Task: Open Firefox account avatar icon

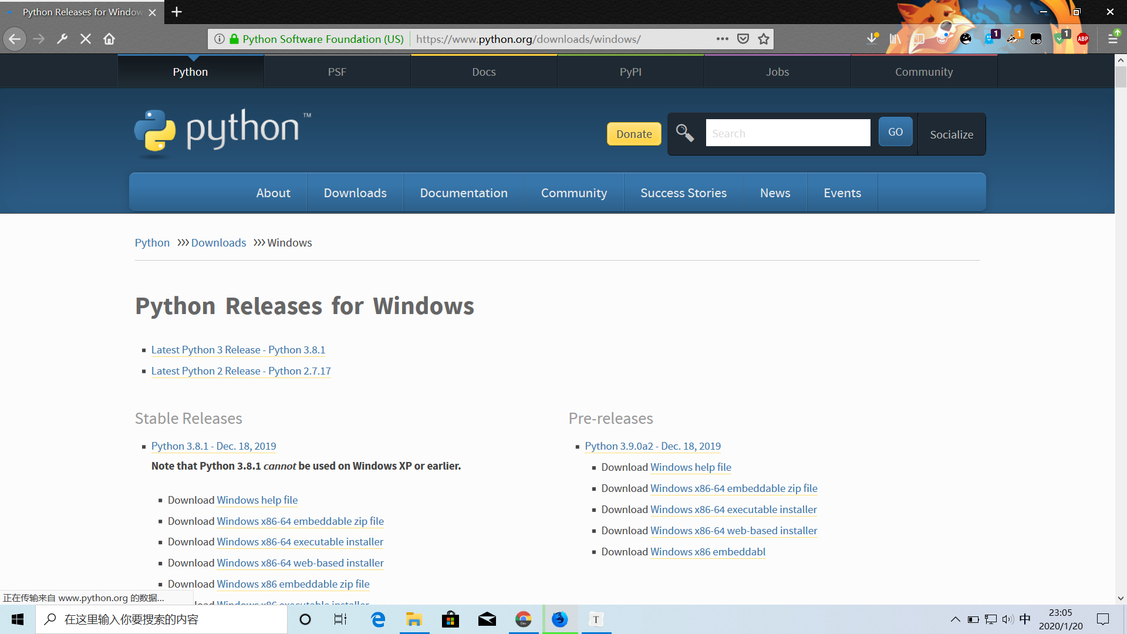Action: tap(942, 39)
